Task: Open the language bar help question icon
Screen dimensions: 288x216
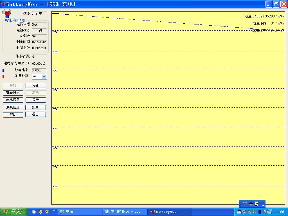Action: pos(257,204)
